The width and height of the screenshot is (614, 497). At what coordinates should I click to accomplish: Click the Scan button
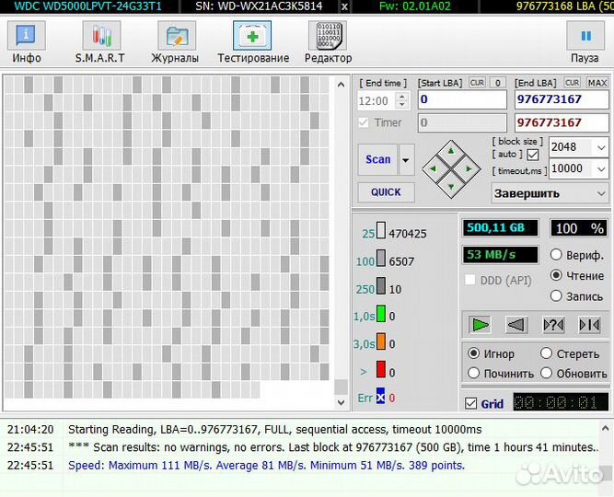(x=377, y=159)
